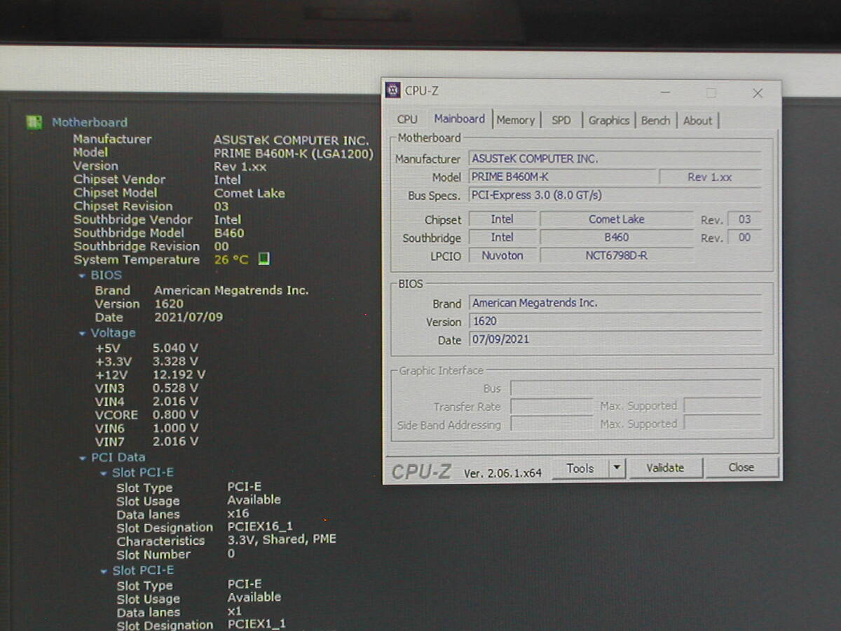The width and height of the screenshot is (841, 631).
Task: Collapse the BIOS section in Speccy
Action: tap(83, 276)
